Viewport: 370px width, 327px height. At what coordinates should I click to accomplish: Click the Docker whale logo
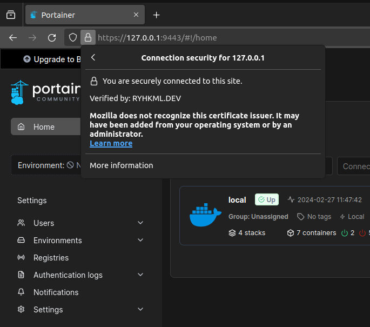205,215
